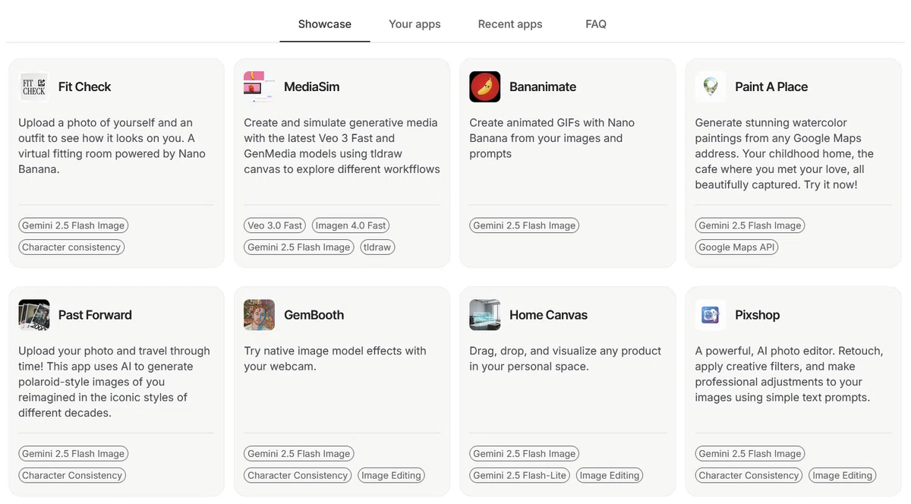Click the MediaSim app icon
Screen dimensions: 911x504
coord(260,87)
